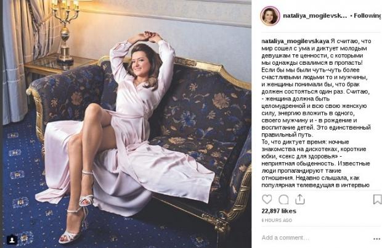View the list of 22,897 likes

(278, 211)
